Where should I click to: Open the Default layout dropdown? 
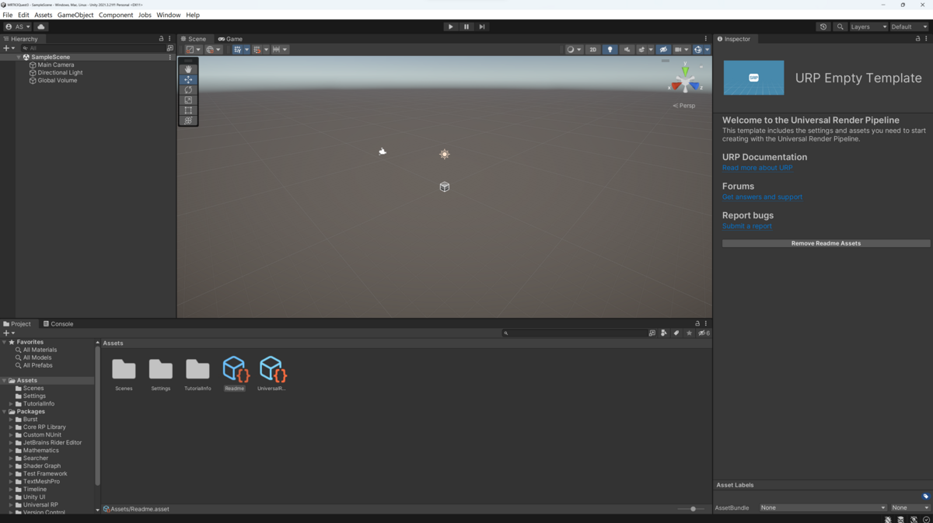pyautogui.click(x=909, y=26)
